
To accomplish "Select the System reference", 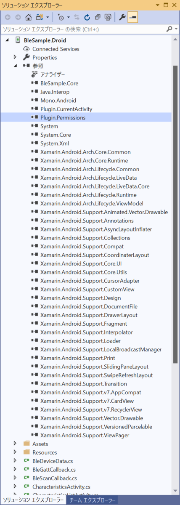I will click(49, 126).
